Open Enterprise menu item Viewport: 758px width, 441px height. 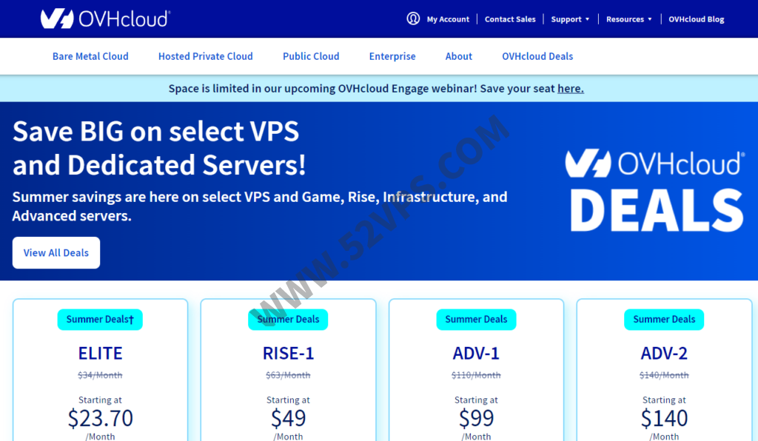[392, 56]
